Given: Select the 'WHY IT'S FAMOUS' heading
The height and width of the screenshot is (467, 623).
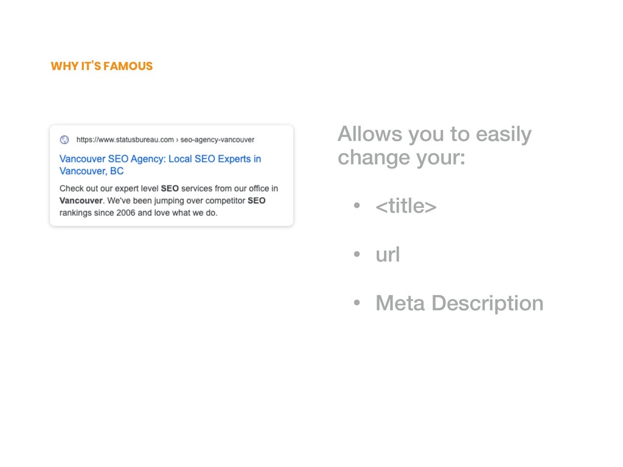Looking at the screenshot, I should tap(102, 66).
